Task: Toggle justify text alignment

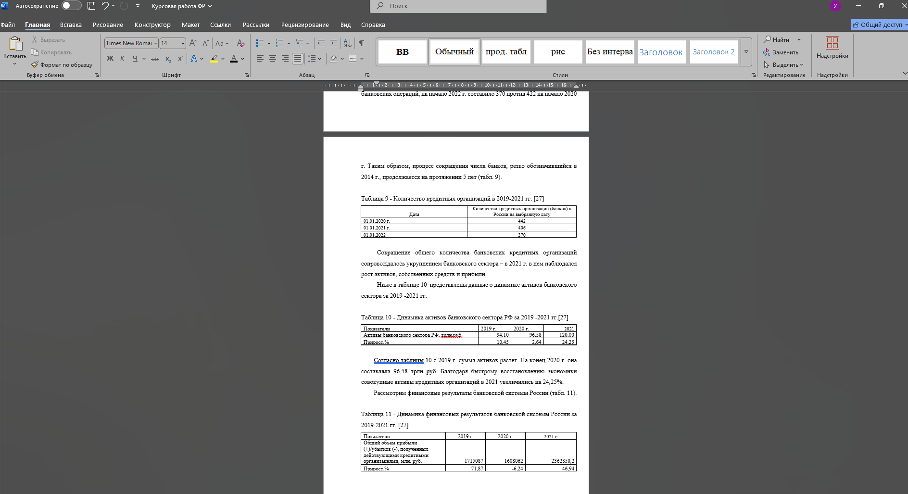Action: pos(298,59)
